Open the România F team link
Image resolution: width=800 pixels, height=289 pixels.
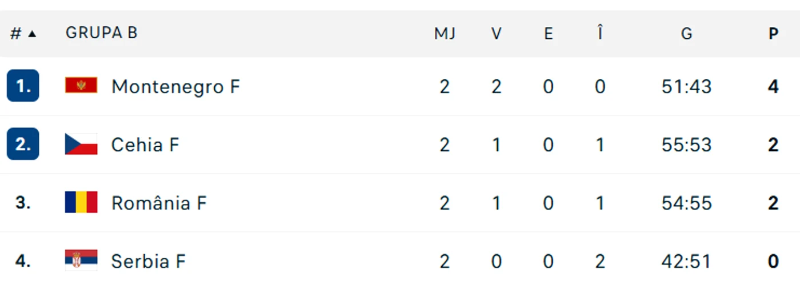[x=159, y=202]
